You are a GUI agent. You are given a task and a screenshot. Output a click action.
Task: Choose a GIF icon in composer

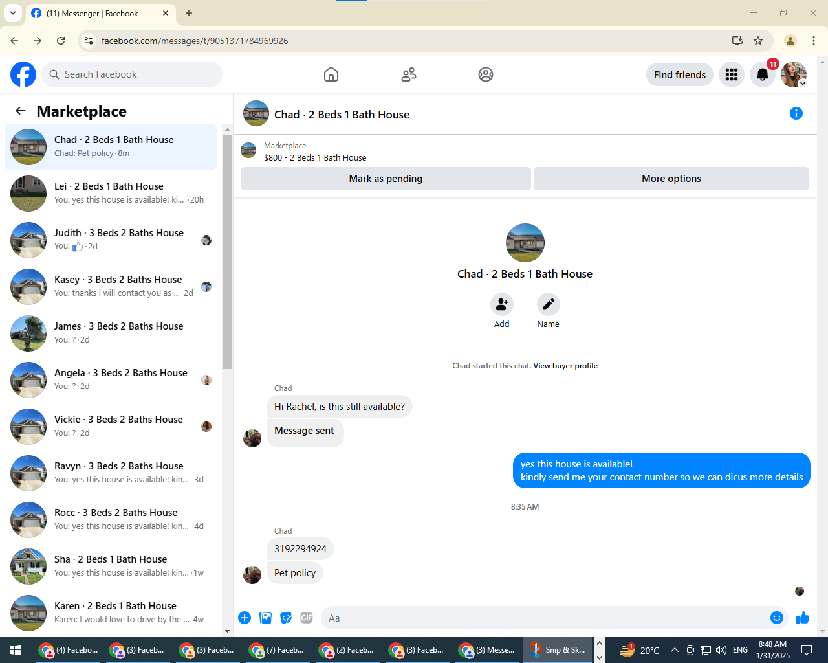click(x=307, y=618)
